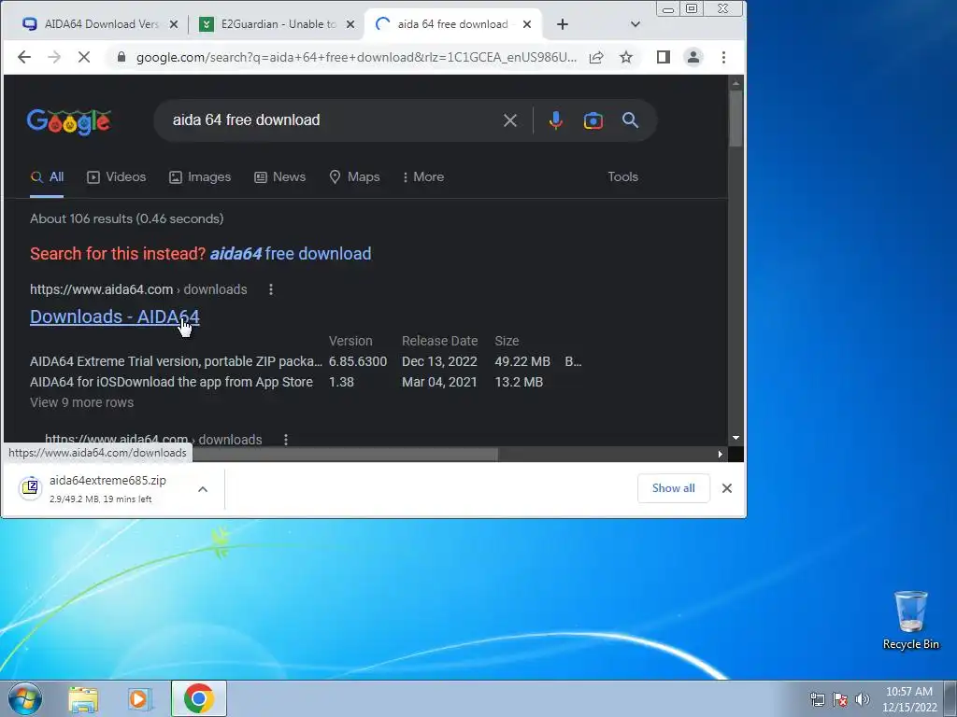The width and height of the screenshot is (957, 717).
Task: Click the scroll down arrow
Action: click(x=736, y=438)
